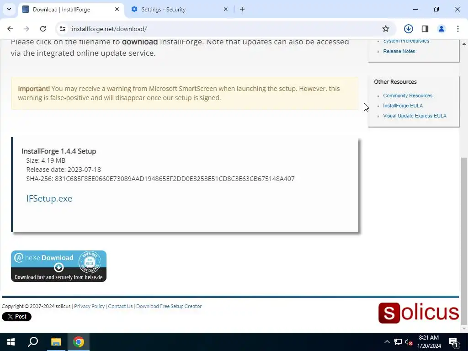
Task: View site information icon in address bar
Action: point(62,29)
